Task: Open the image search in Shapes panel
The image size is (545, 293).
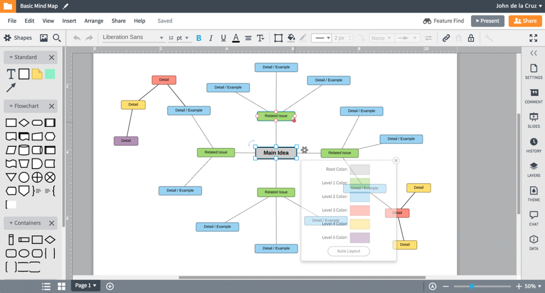Action: pos(56,38)
